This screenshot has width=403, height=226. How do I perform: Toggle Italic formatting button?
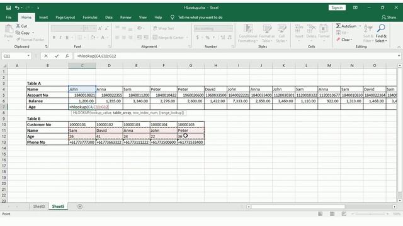tap(60, 38)
